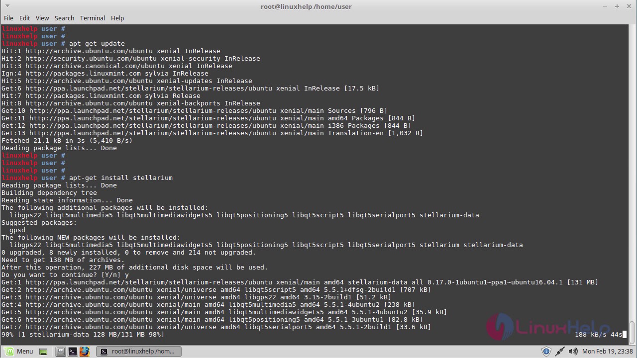This screenshot has width=637, height=358.
Task: Launch Firefox from taskbar
Action: (x=85, y=352)
